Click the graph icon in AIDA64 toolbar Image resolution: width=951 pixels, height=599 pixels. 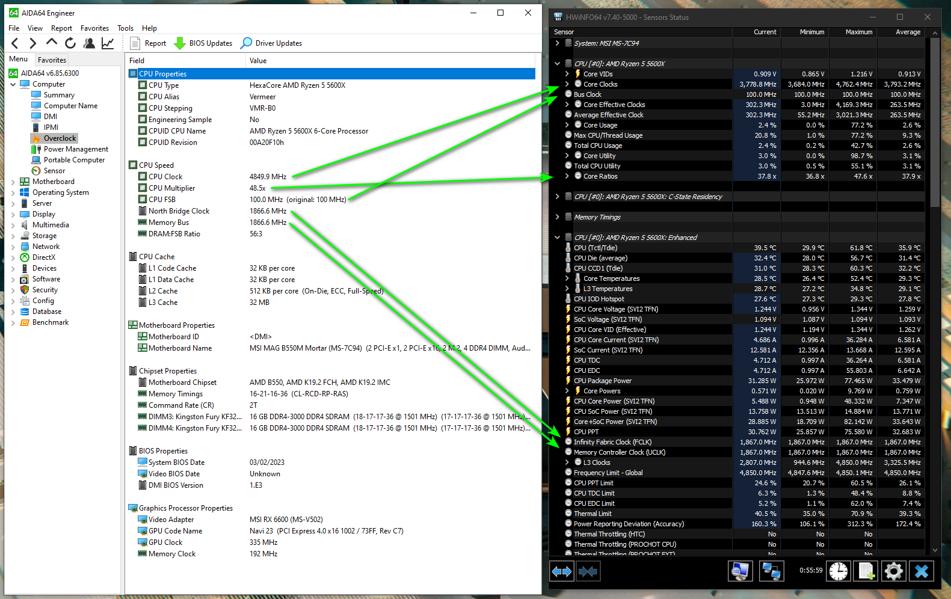tap(108, 43)
